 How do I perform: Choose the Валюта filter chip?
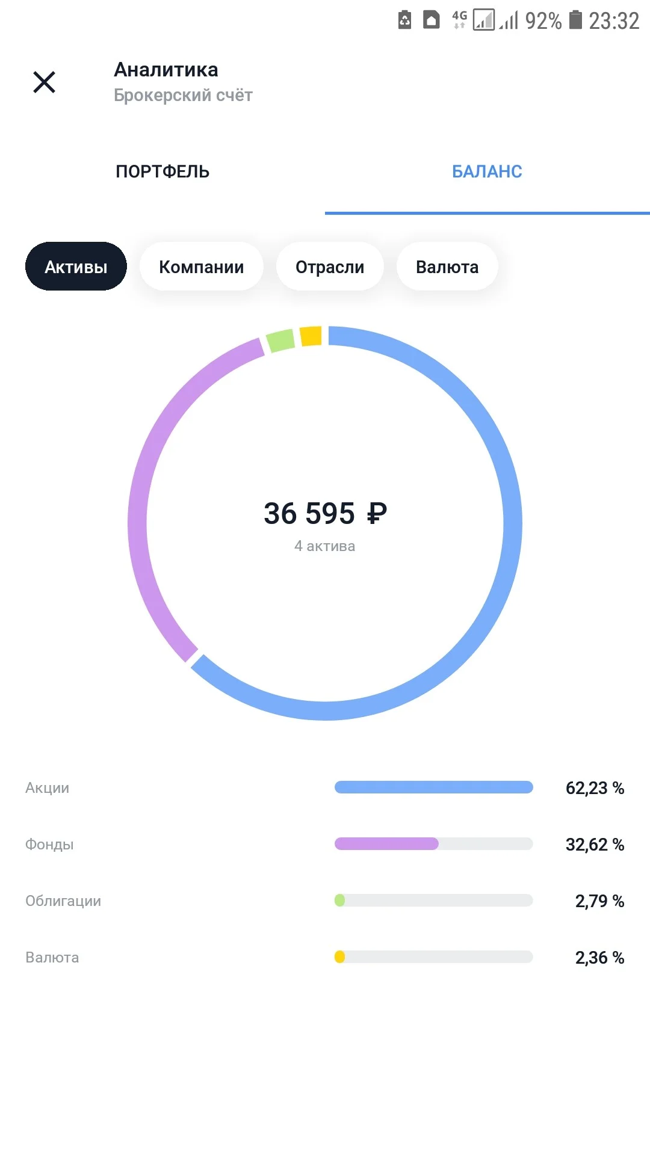[447, 266]
